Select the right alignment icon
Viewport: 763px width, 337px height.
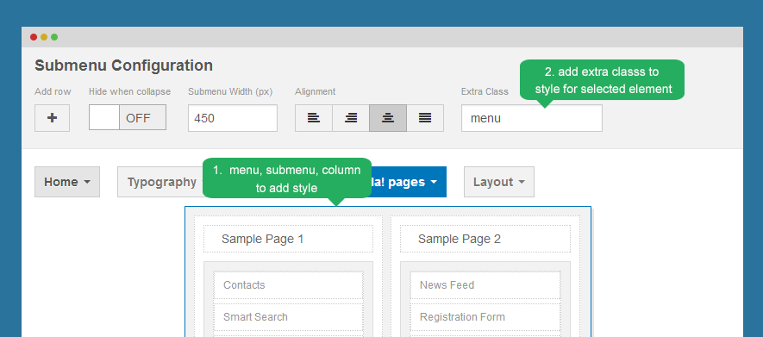pos(351,118)
